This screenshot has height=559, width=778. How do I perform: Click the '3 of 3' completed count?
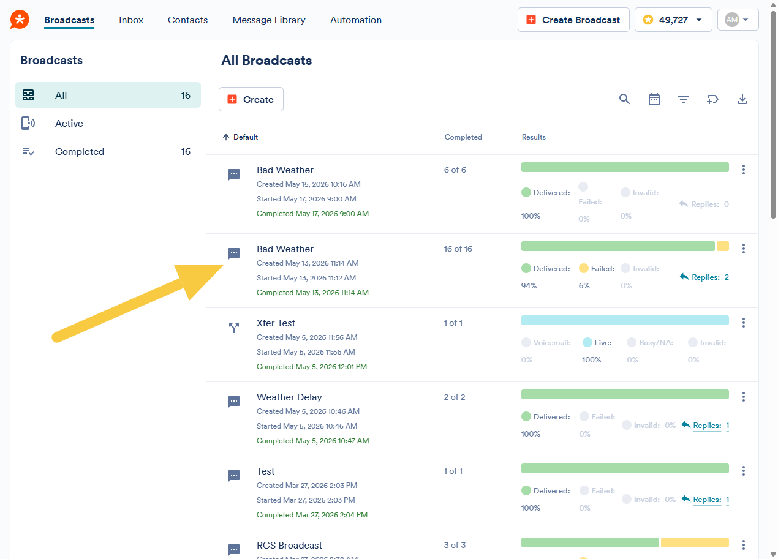click(x=455, y=545)
